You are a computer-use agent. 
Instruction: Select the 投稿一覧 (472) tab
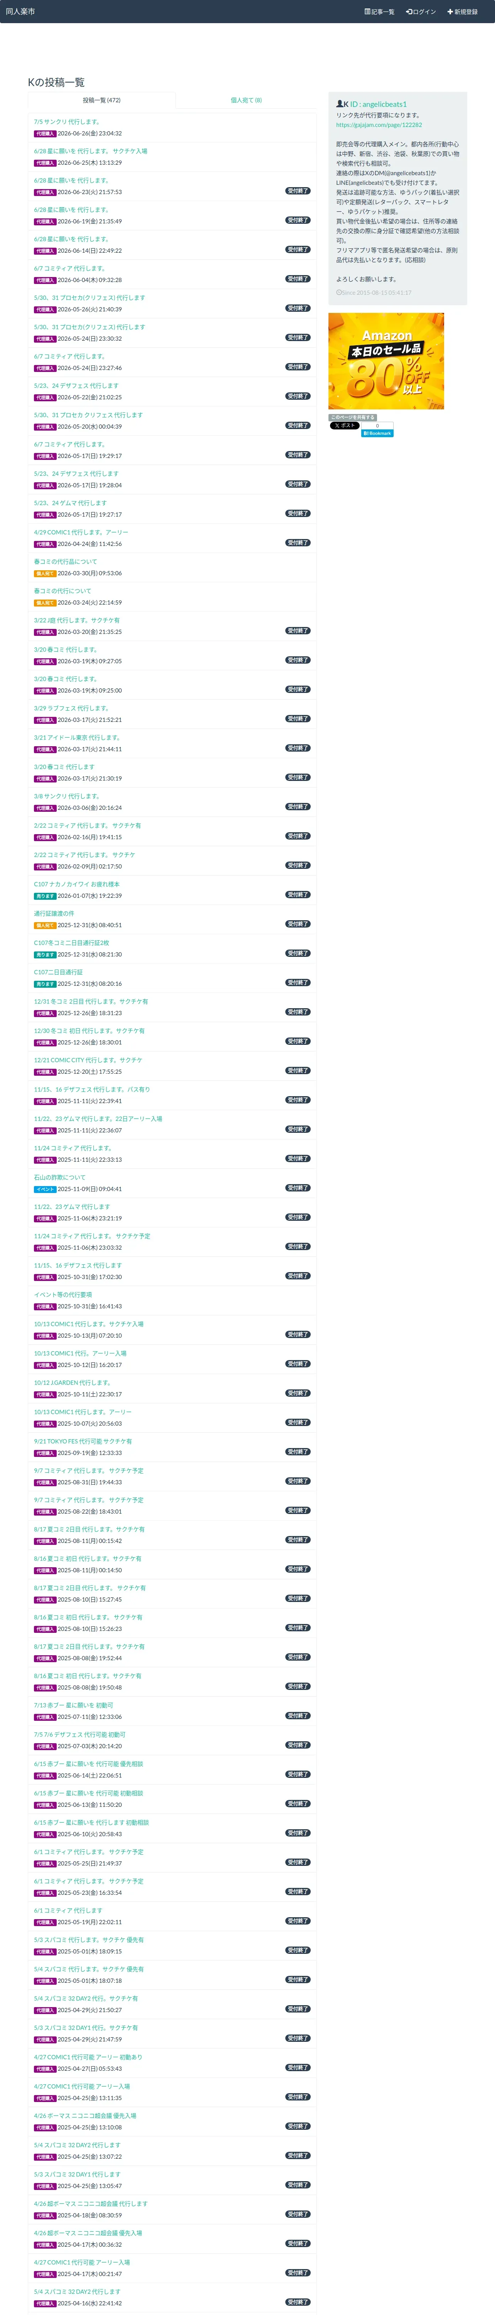tap(101, 101)
